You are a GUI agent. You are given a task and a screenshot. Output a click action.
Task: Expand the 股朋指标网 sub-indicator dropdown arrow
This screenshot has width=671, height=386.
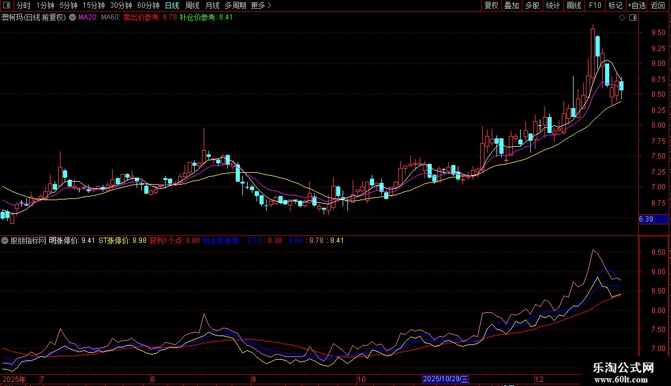[x=5, y=241]
